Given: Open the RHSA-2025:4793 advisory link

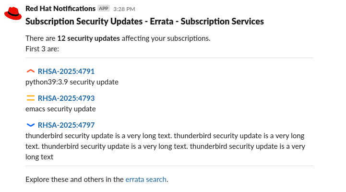Looking at the screenshot, I should (x=66, y=98).
